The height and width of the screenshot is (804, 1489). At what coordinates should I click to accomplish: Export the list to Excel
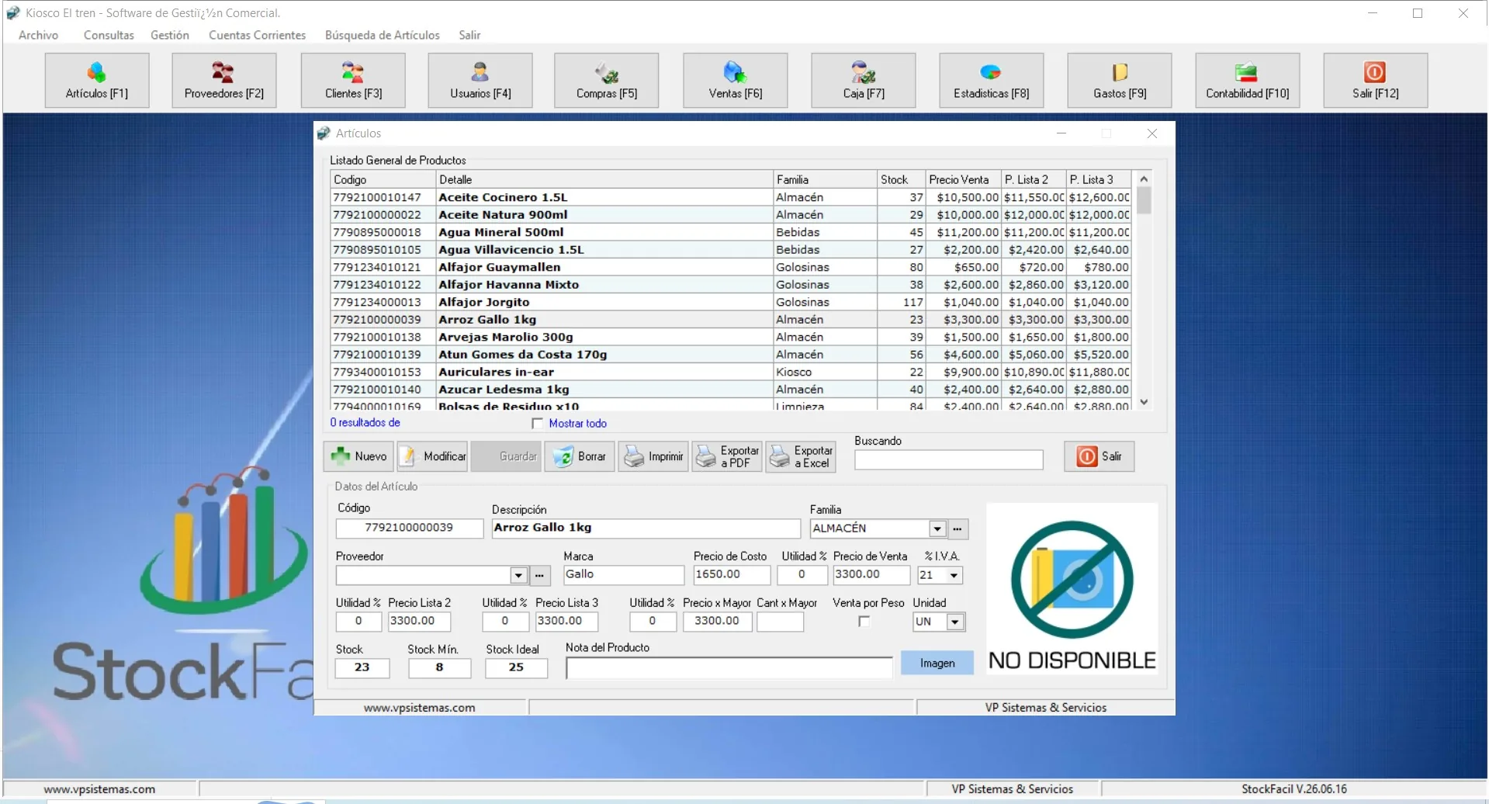coord(801,456)
